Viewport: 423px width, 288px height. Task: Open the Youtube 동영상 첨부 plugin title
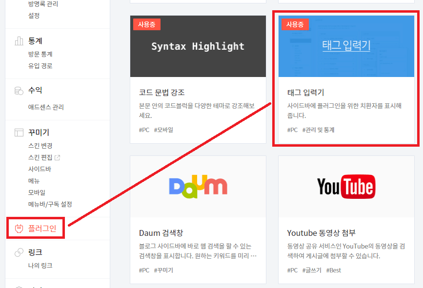[x=322, y=233]
